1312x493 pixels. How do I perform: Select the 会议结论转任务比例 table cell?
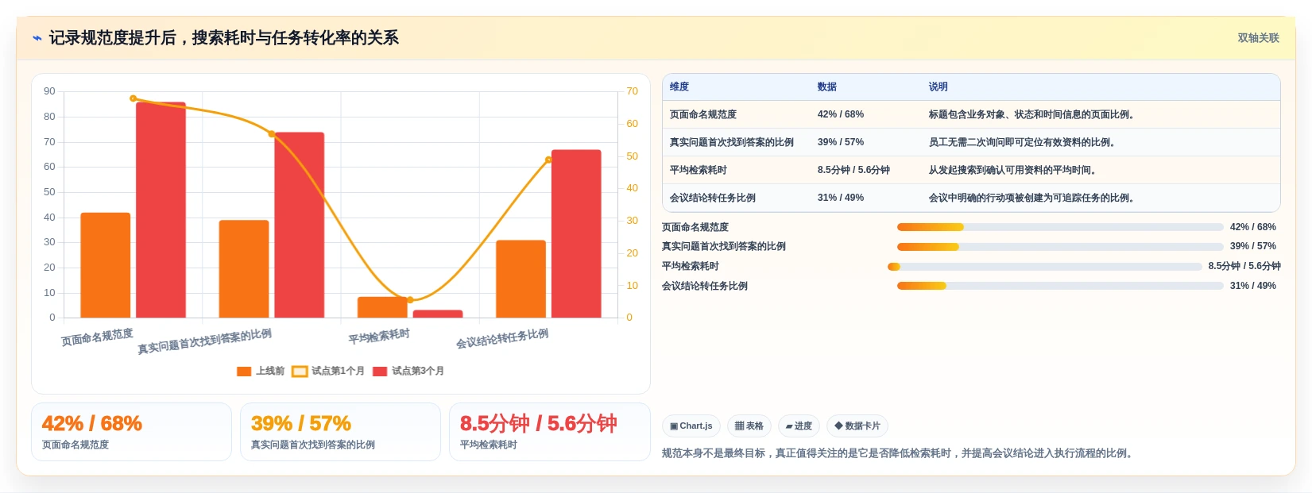pos(713,198)
